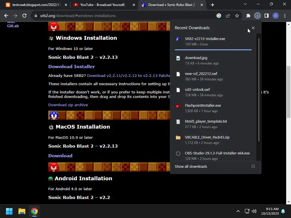Screen dimensions: 291x218
Task: Close the Recent Downloads popup
Action: 253,28
